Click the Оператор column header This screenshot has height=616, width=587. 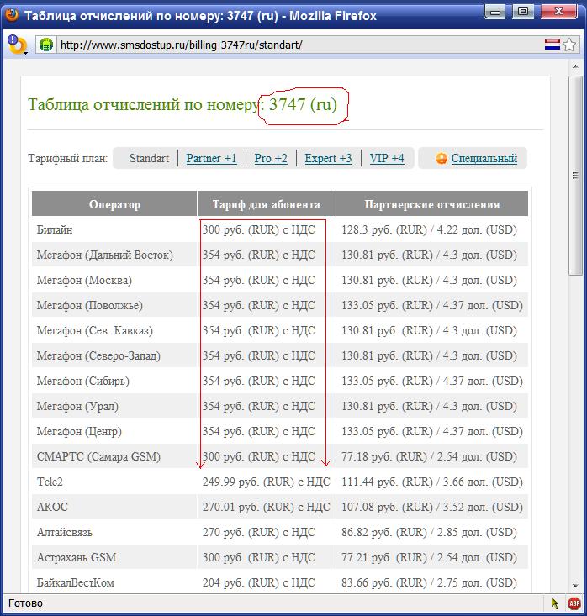pos(114,204)
